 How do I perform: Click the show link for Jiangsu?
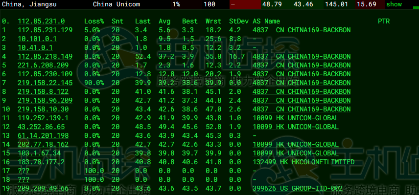394,4
